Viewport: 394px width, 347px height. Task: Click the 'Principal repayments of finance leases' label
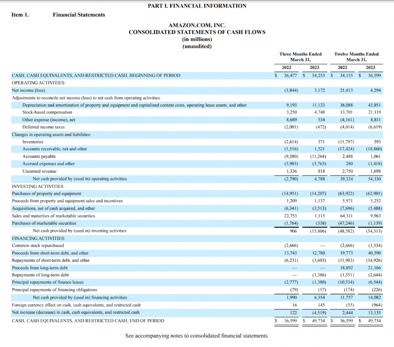tap(48, 282)
